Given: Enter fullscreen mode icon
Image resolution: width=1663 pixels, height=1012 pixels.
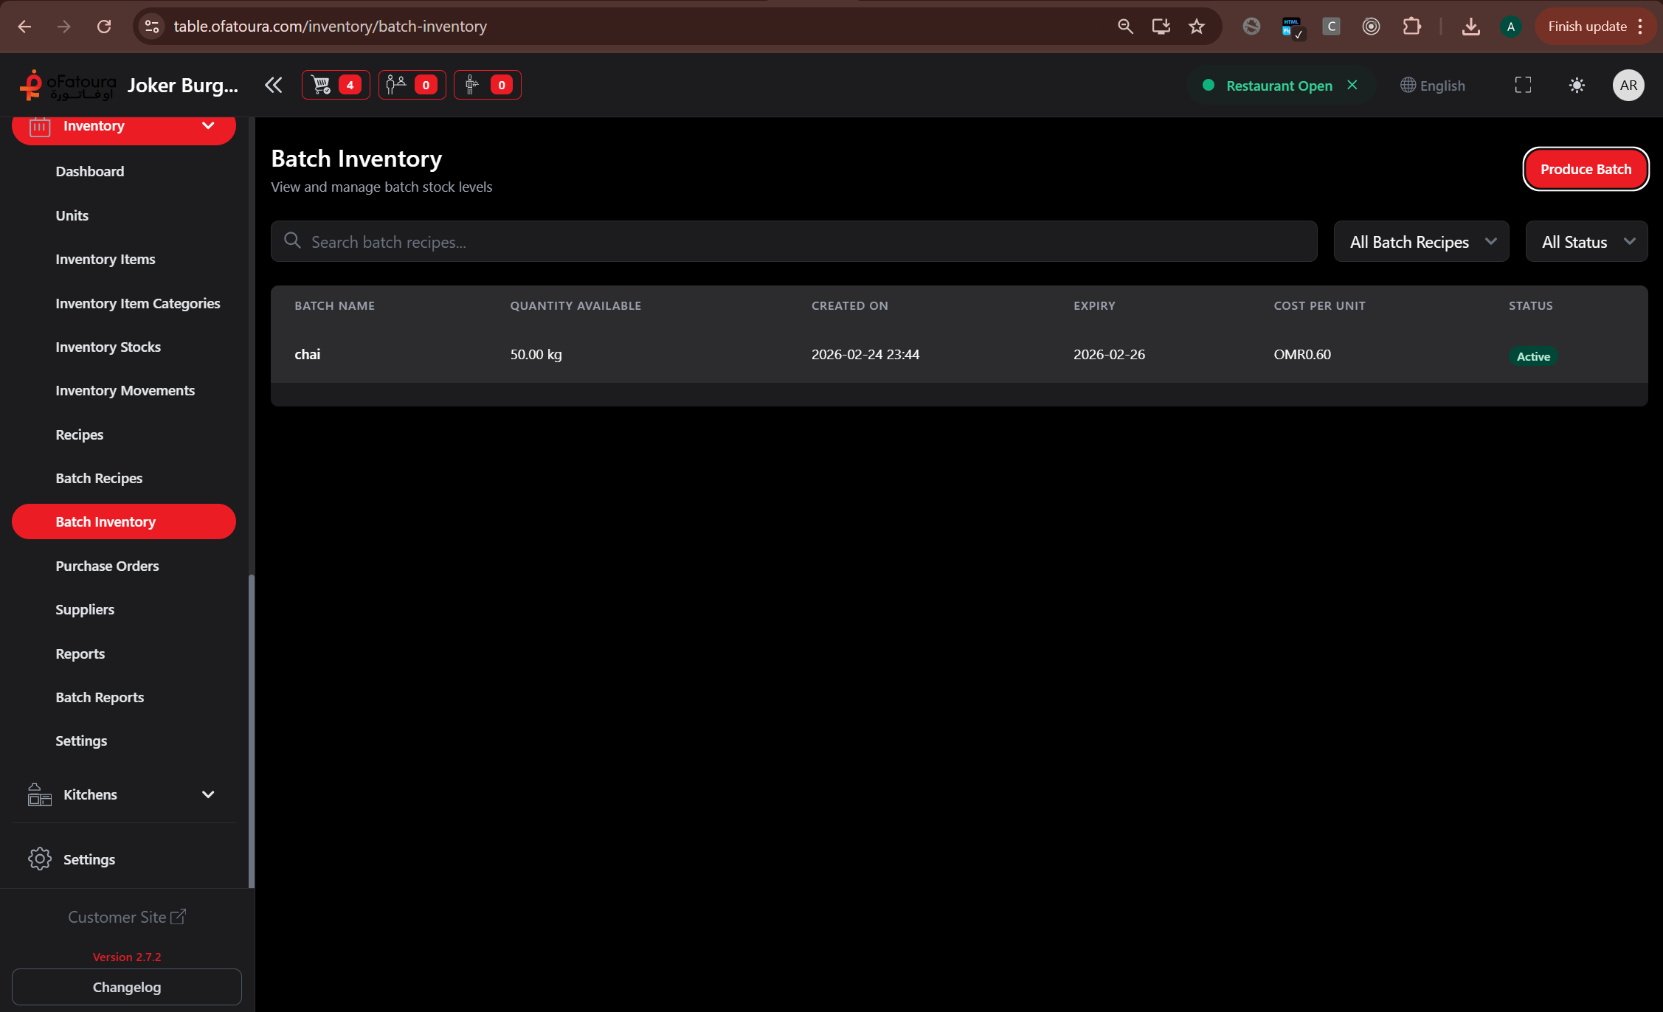Looking at the screenshot, I should [x=1523, y=85].
